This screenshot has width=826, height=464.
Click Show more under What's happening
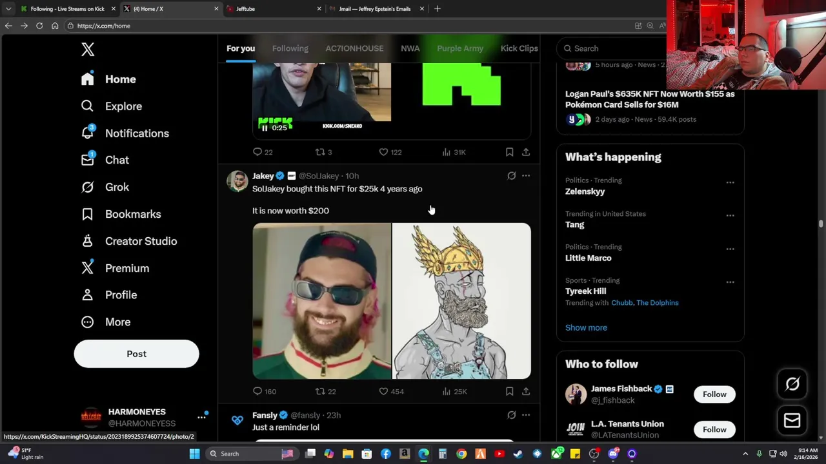click(586, 327)
